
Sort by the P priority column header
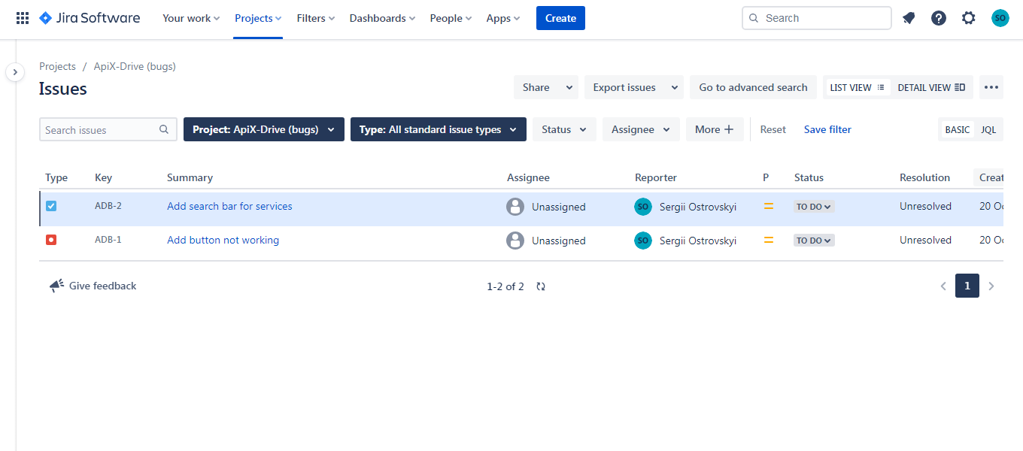point(766,177)
